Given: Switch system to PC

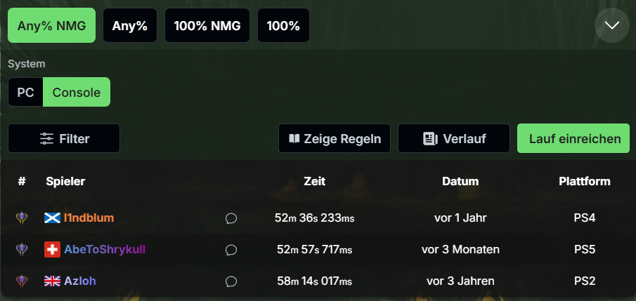Looking at the screenshot, I should [25, 93].
